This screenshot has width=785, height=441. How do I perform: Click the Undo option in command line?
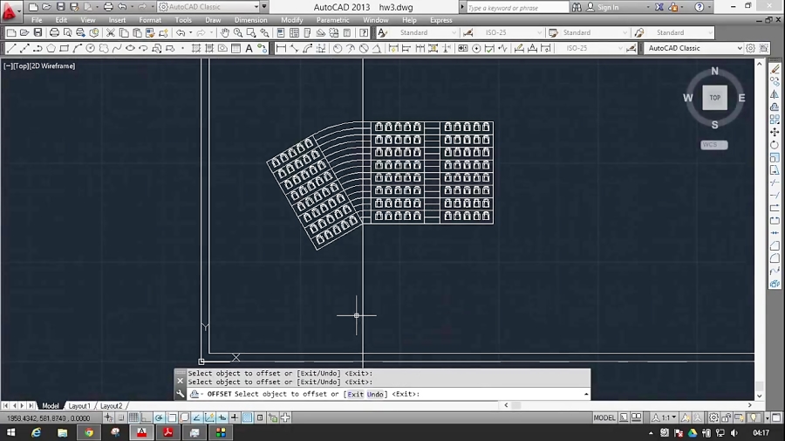pos(375,395)
